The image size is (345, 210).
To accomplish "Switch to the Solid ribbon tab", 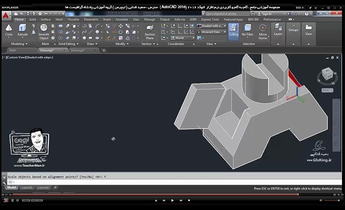I will coord(32,19).
